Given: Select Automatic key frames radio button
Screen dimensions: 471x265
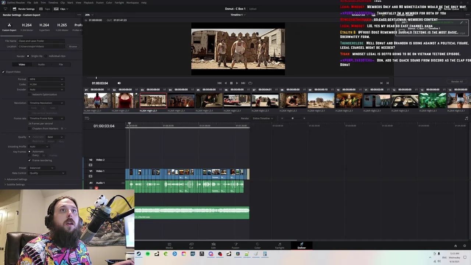Looking at the screenshot, I should [x=30, y=152].
